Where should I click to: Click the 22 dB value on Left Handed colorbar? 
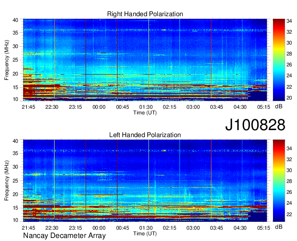point(289,214)
